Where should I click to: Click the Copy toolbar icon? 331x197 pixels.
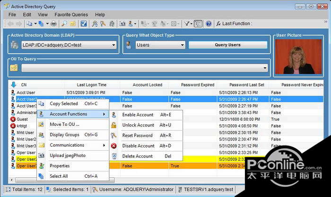point(29,24)
